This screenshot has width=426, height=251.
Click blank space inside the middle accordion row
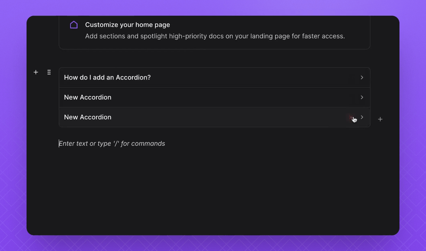[x=227, y=97]
